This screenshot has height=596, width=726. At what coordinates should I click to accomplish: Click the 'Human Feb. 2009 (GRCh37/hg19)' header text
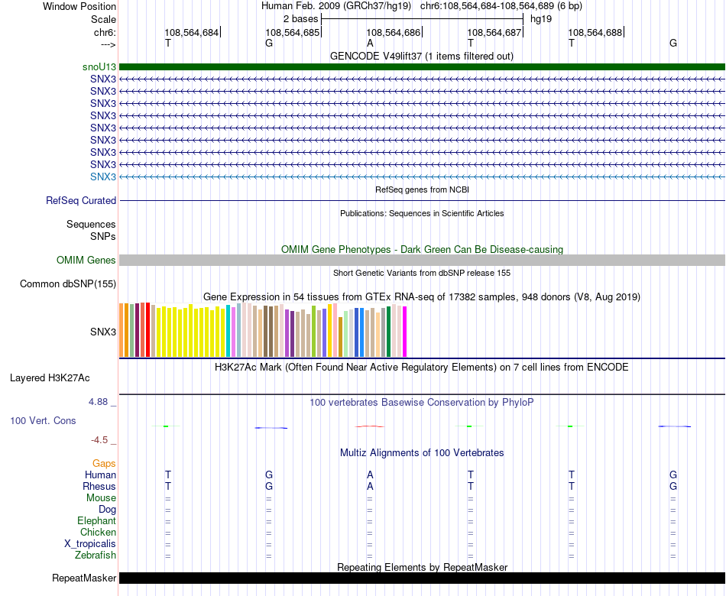tap(336, 6)
